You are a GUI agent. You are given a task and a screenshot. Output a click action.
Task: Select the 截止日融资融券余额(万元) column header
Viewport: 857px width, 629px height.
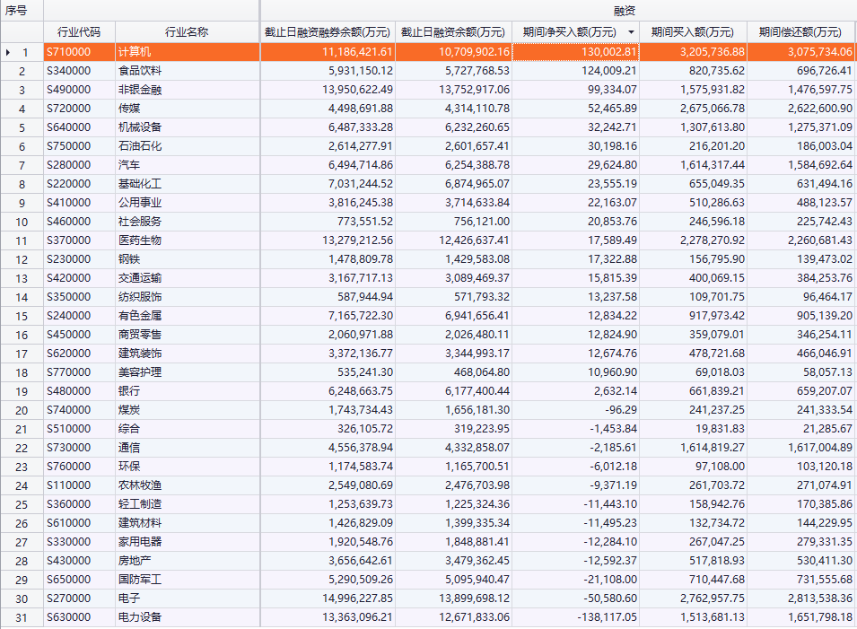click(x=328, y=32)
